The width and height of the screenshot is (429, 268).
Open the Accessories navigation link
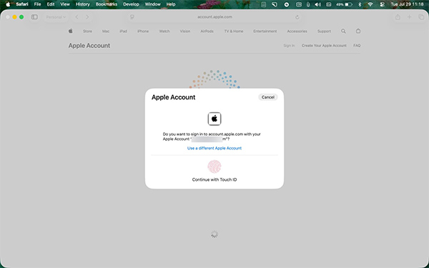pyautogui.click(x=297, y=31)
